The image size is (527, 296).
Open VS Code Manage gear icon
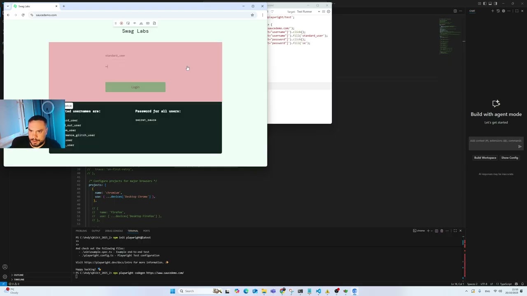pyautogui.click(x=5, y=277)
